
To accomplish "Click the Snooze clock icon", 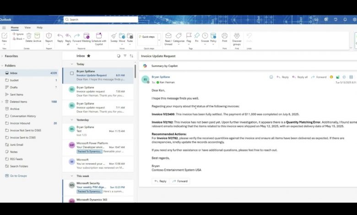I will point(205,36).
